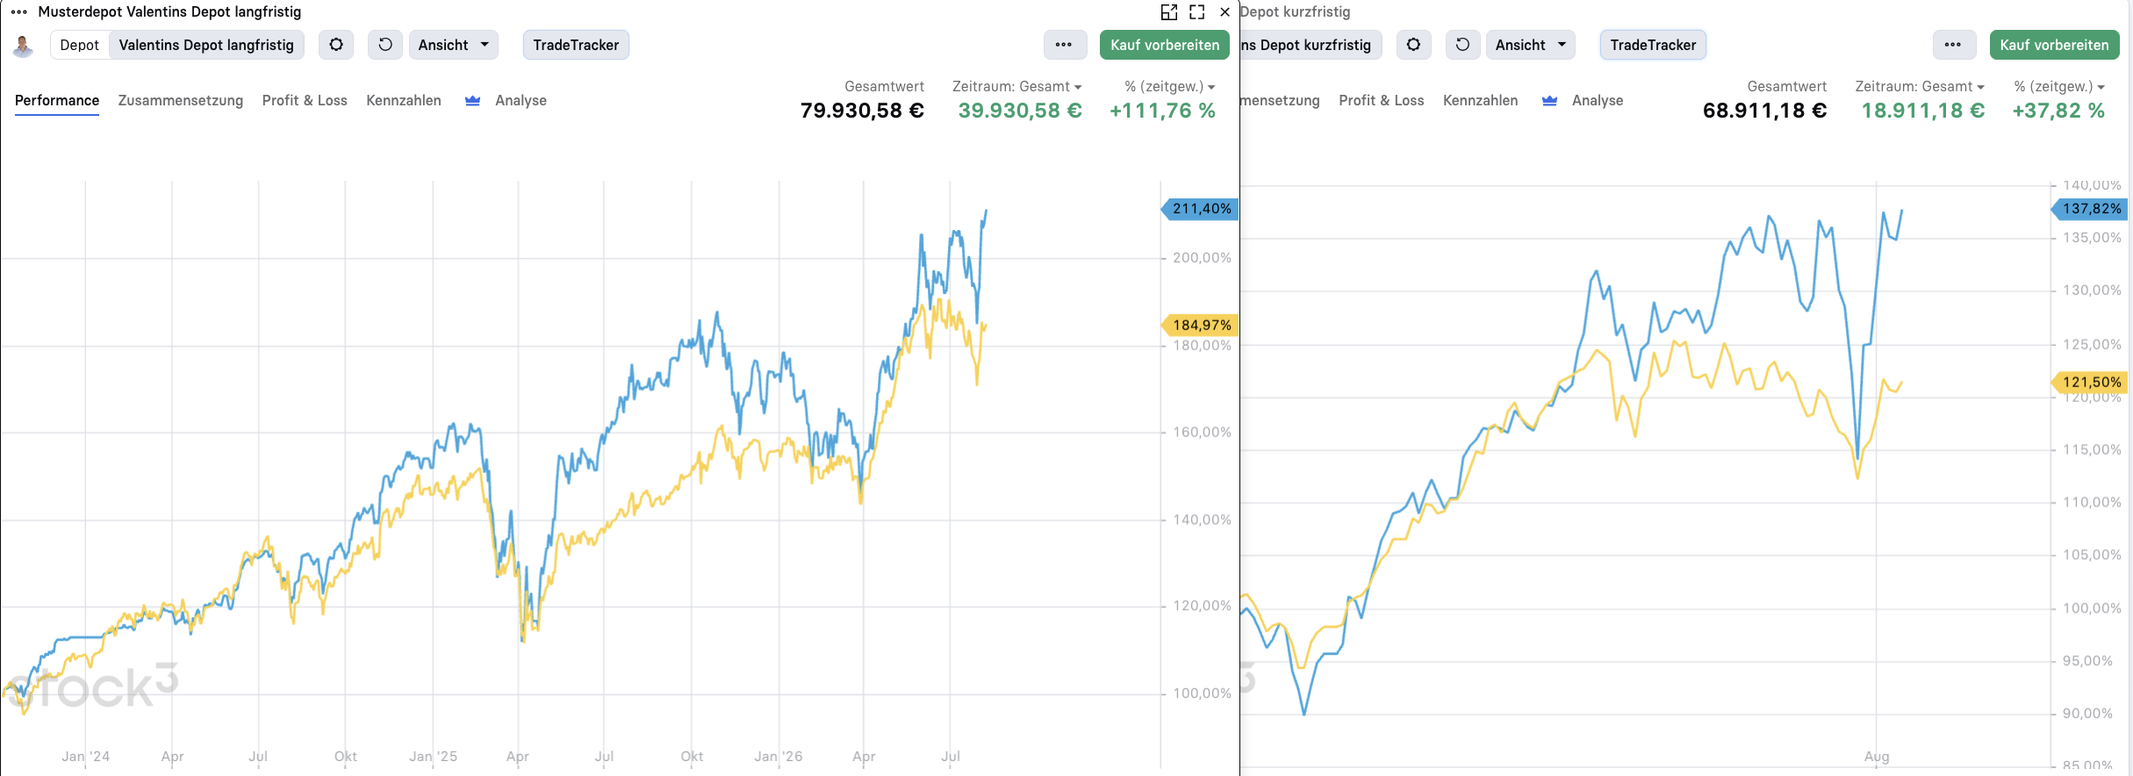The width and height of the screenshot is (2133, 776).
Task: Switch to the Zusammensetzung tab
Action: tap(181, 101)
